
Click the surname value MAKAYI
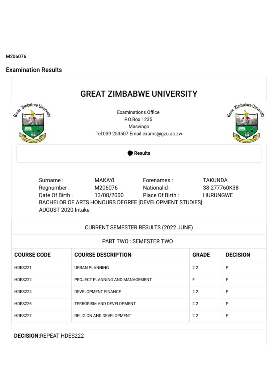coord(104,180)
